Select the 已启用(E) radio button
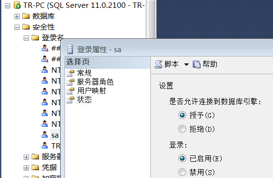 click(x=182, y=158)
